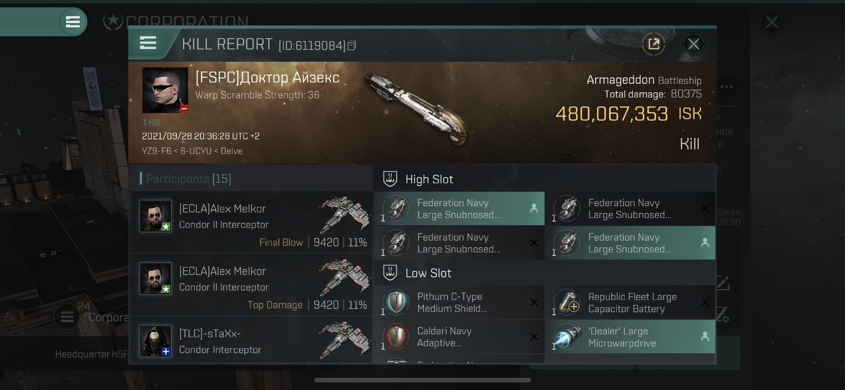Open -sTaXx- Condor Interceptor participant entry
This screenshot has width=845, height=390.
coord(251,341)
